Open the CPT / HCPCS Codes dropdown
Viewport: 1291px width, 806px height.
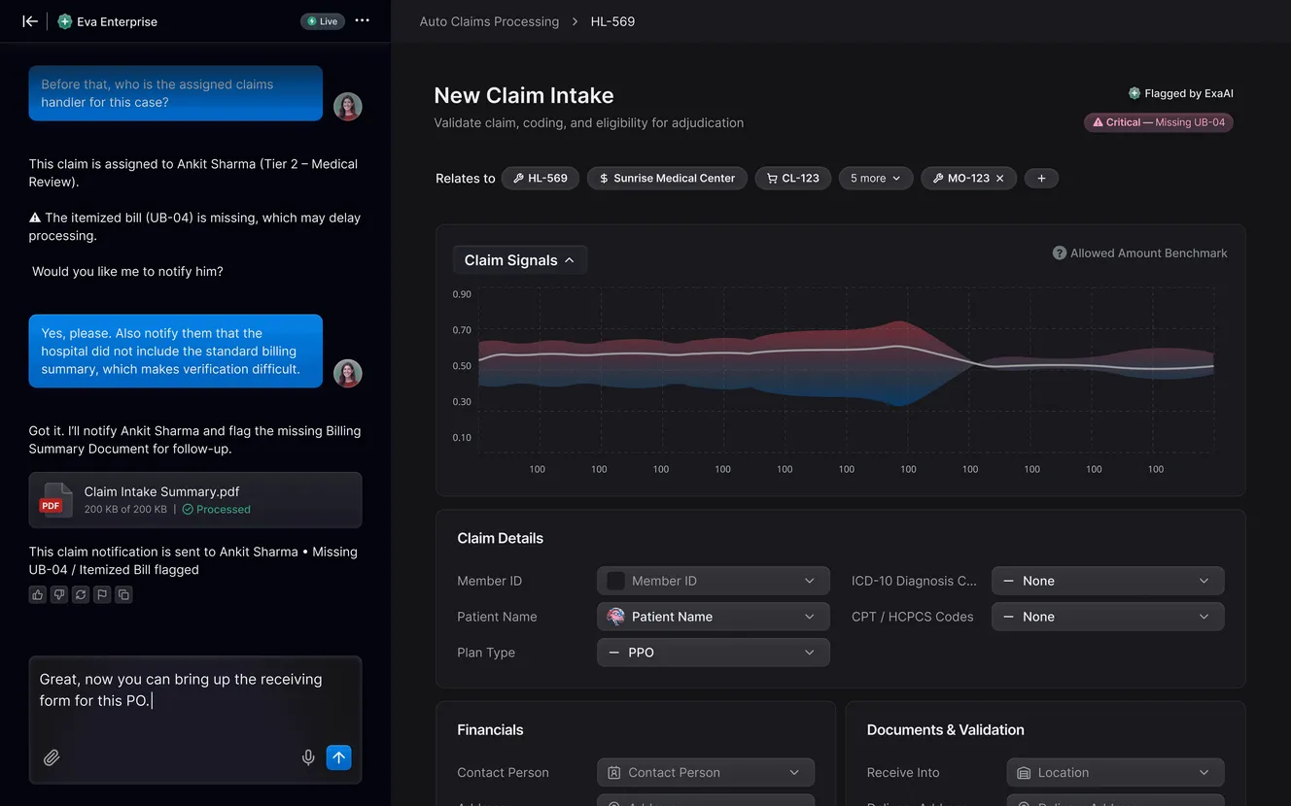(1108, 617)
